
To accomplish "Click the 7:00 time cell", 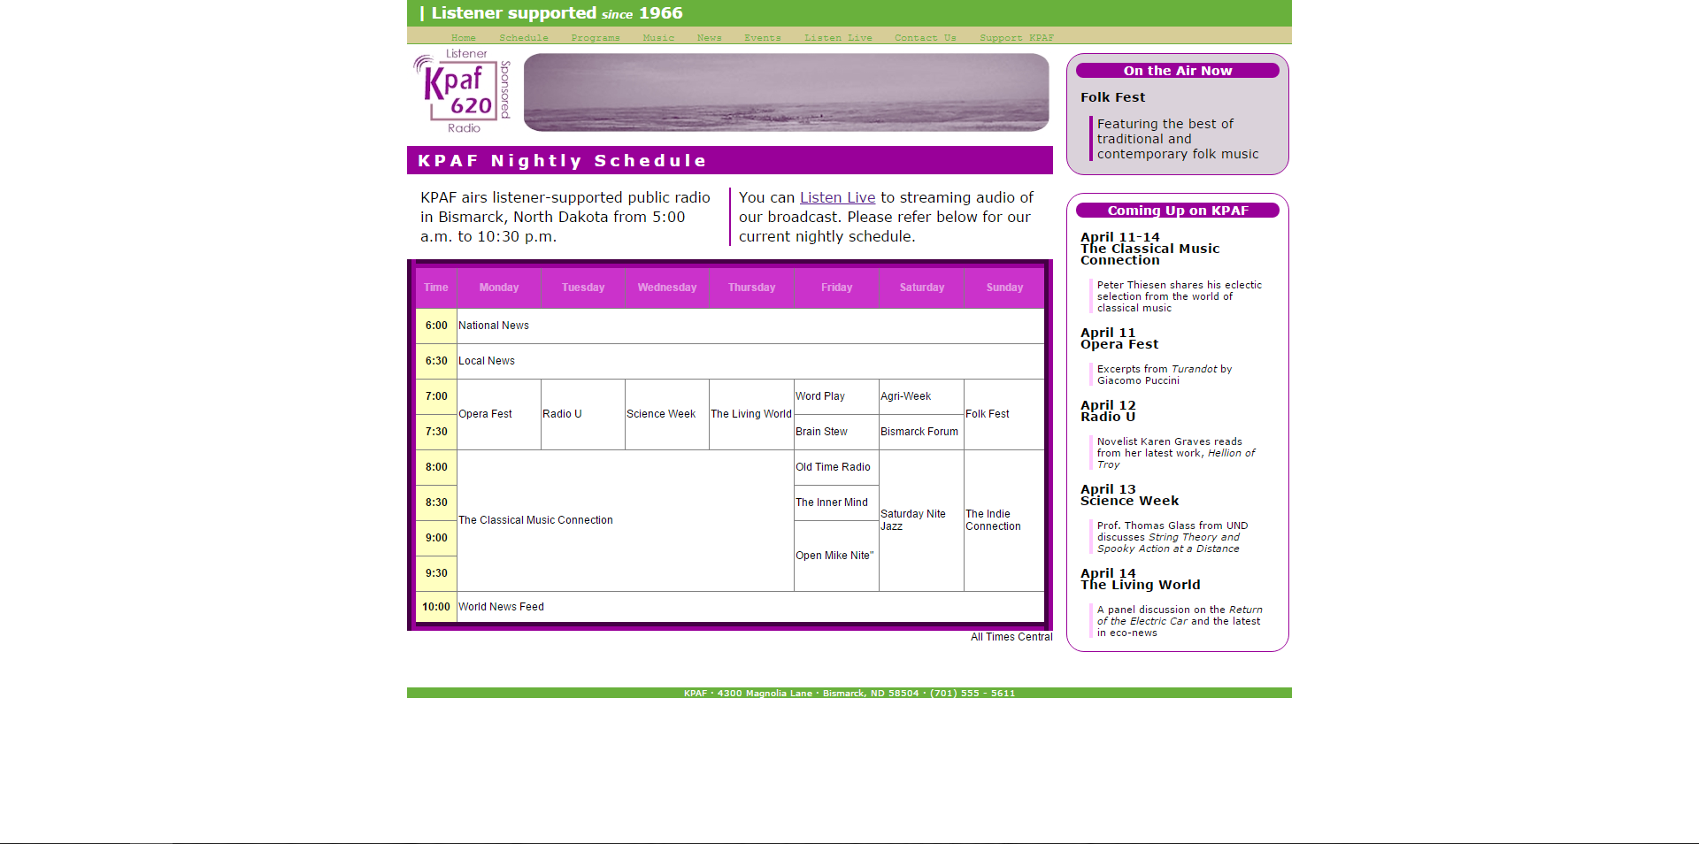I will (x=436, y=396).
